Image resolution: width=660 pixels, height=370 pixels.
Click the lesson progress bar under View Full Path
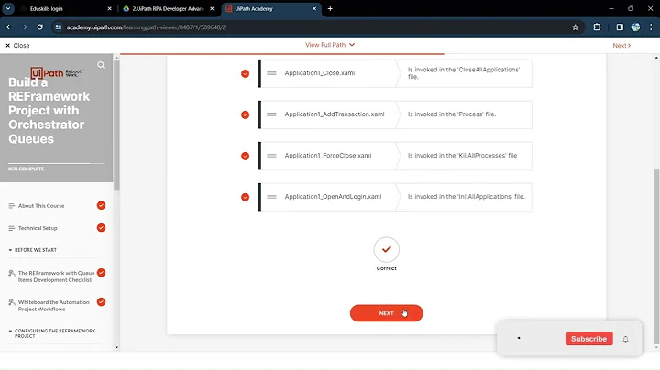(282, 54)
